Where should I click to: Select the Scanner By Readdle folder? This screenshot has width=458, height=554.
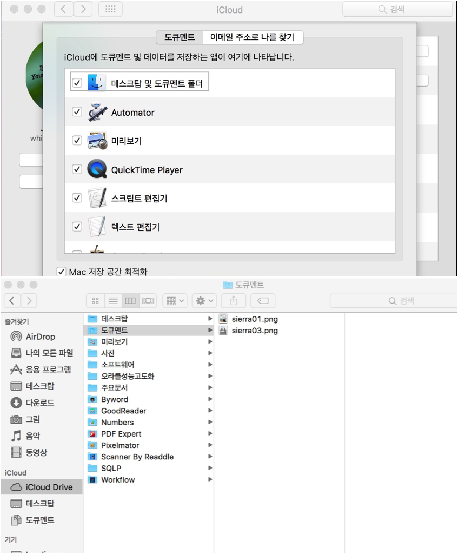pyautogui.click(x=149, y=457)
